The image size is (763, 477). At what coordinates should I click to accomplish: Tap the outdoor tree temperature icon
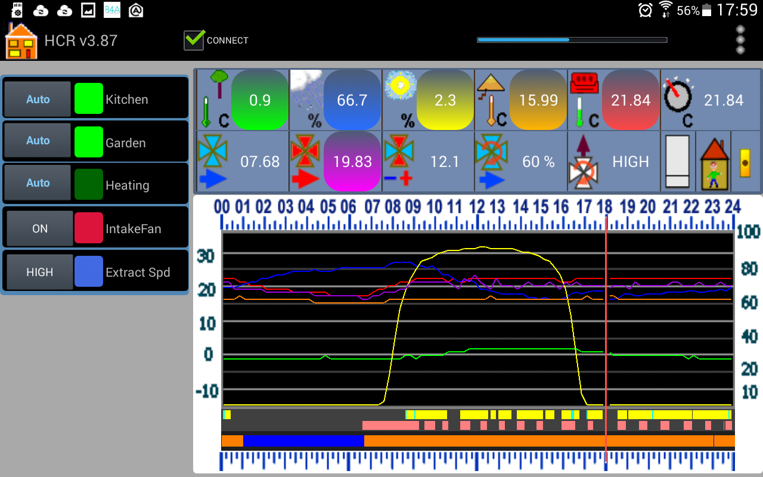213,99
